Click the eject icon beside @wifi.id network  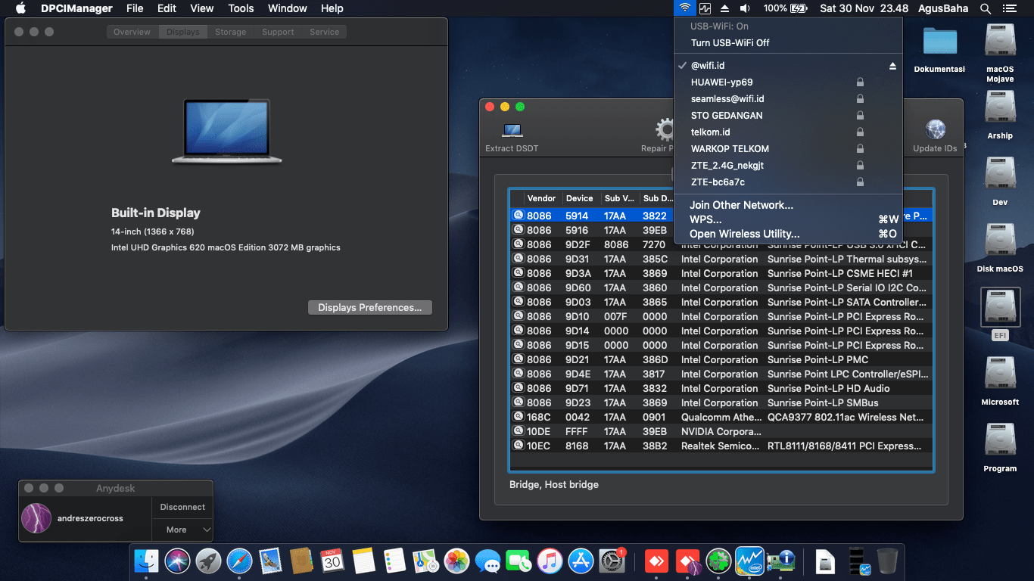(892, 66)
